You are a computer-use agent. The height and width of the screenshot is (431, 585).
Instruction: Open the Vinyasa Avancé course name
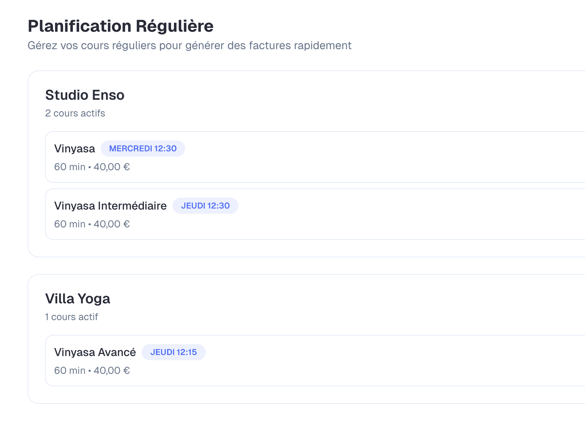(x=95, y=352)
